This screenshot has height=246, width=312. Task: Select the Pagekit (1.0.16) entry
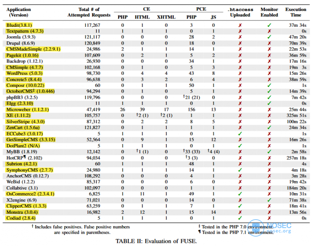(23, 55)
